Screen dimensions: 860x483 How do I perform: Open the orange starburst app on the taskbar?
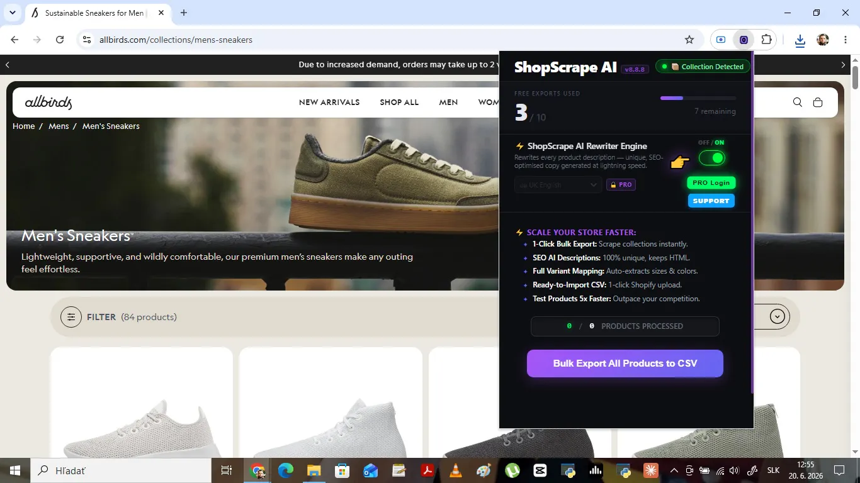point(651,470)
